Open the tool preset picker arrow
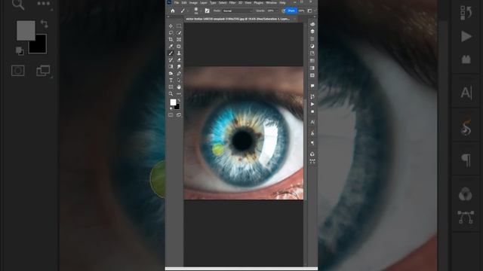Viewport: 483px width, 271px height. pos(188,11)
